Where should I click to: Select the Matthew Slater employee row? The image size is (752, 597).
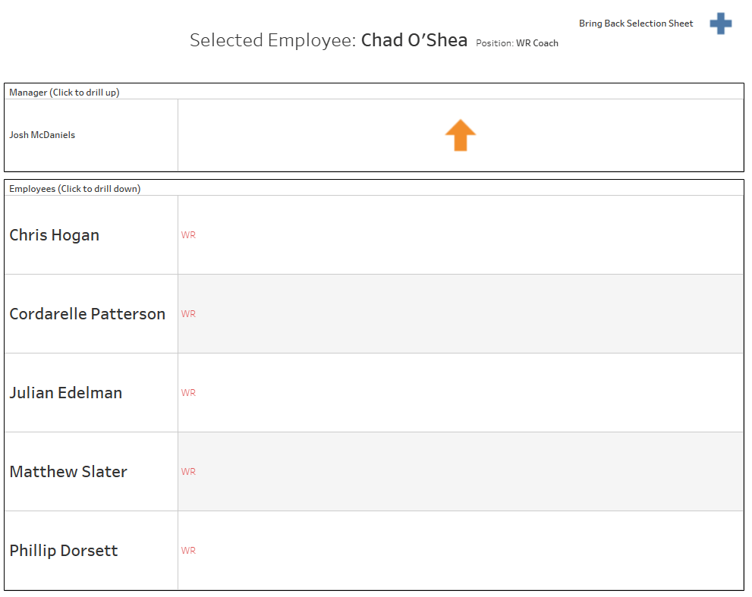coord(68,472)
